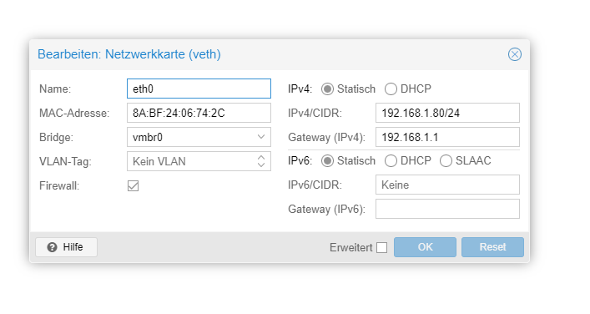Click the Name: label
590x314 pixels.
click(x=55, y=89)
